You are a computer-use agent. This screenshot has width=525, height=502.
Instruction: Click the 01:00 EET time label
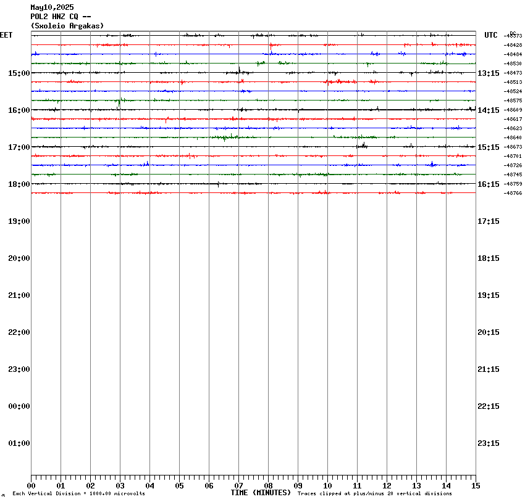click(19, 443)
